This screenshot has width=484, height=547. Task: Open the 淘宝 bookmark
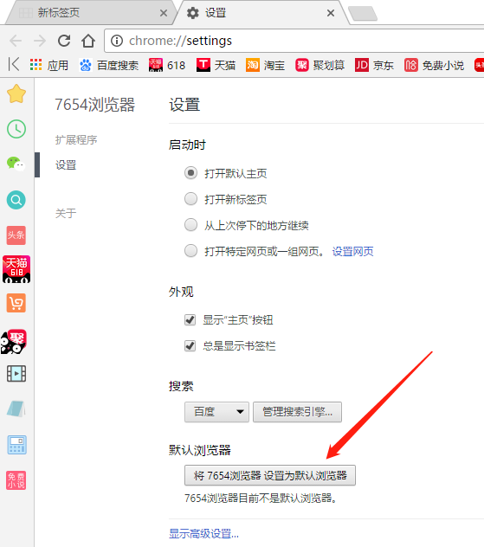coord(265,65)
